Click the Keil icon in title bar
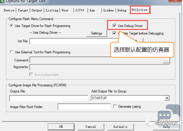 coord(2,1)
